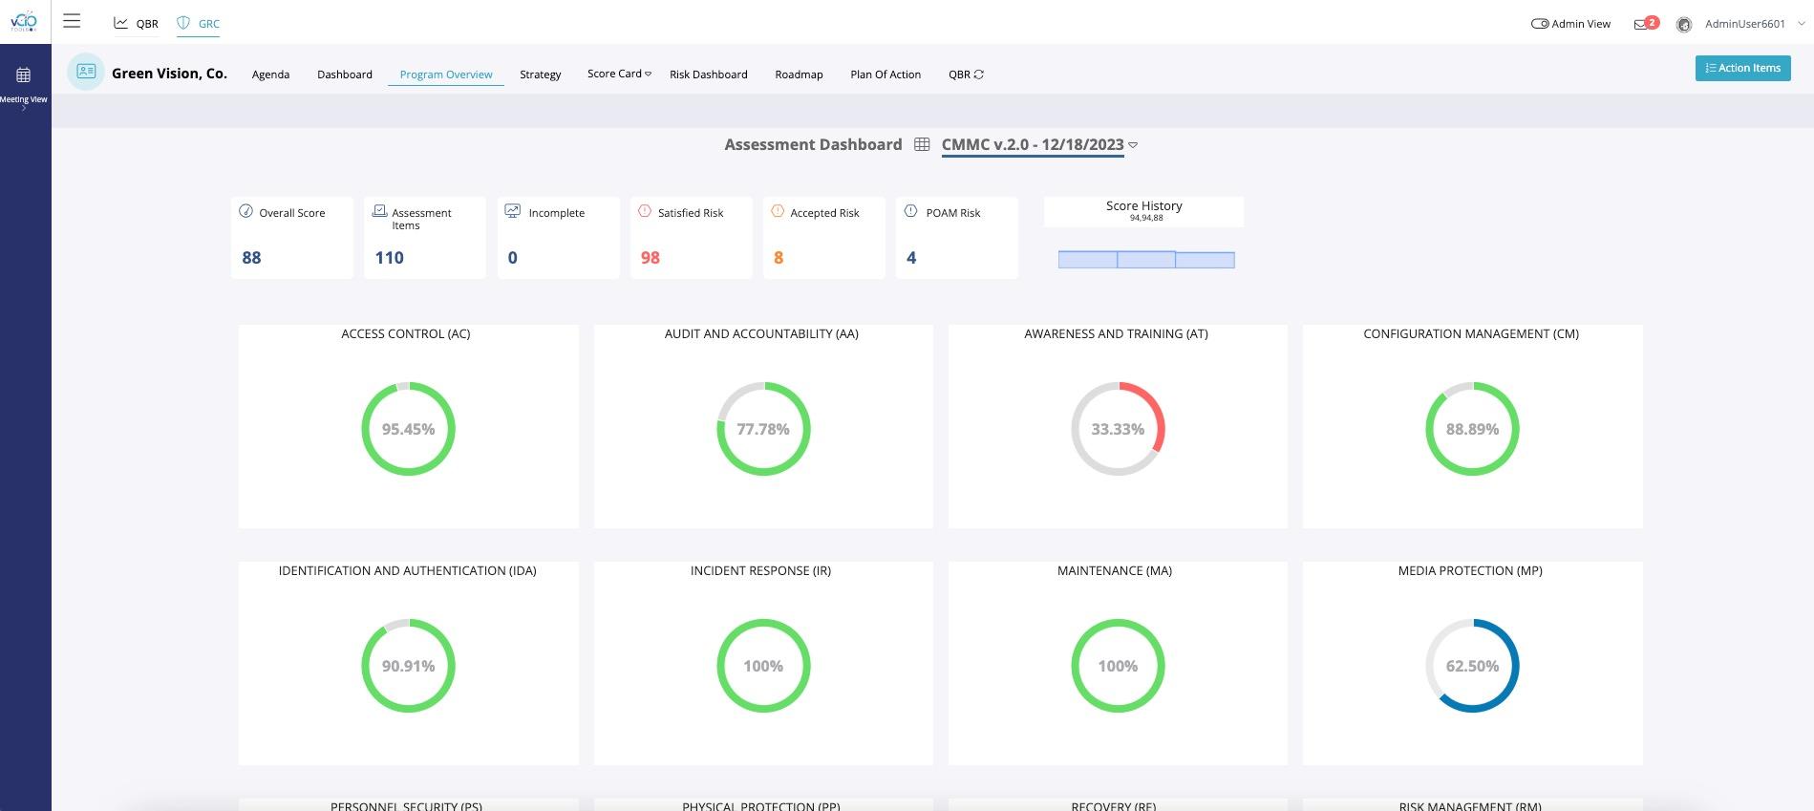Open the Strategy tab

click(x=541, y=75)
